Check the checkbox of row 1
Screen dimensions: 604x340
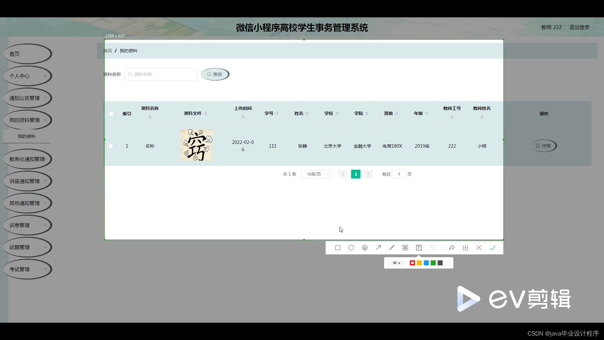tap(111, 146)
